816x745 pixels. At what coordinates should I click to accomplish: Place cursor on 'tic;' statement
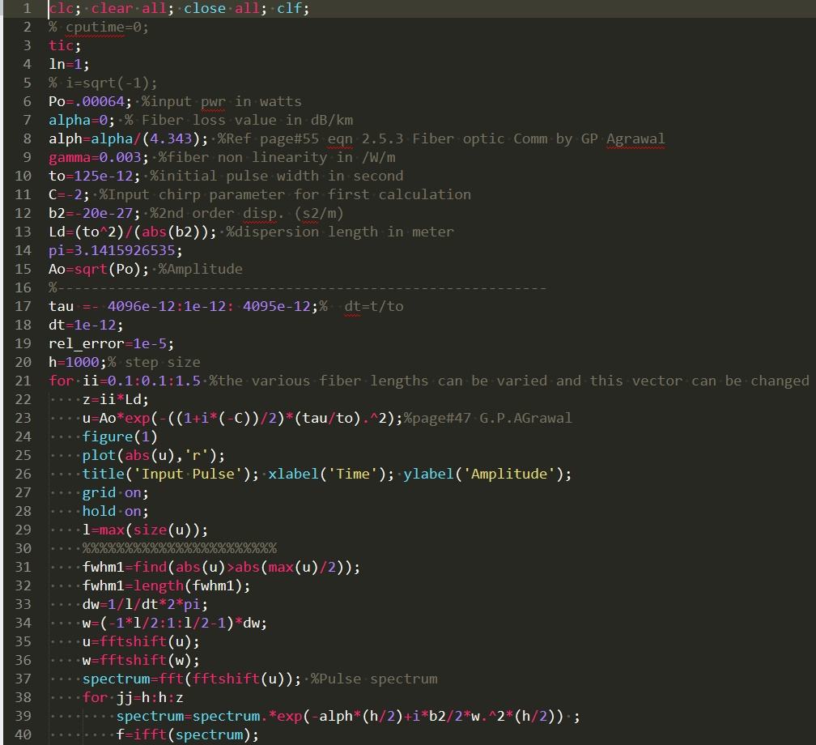65,46
